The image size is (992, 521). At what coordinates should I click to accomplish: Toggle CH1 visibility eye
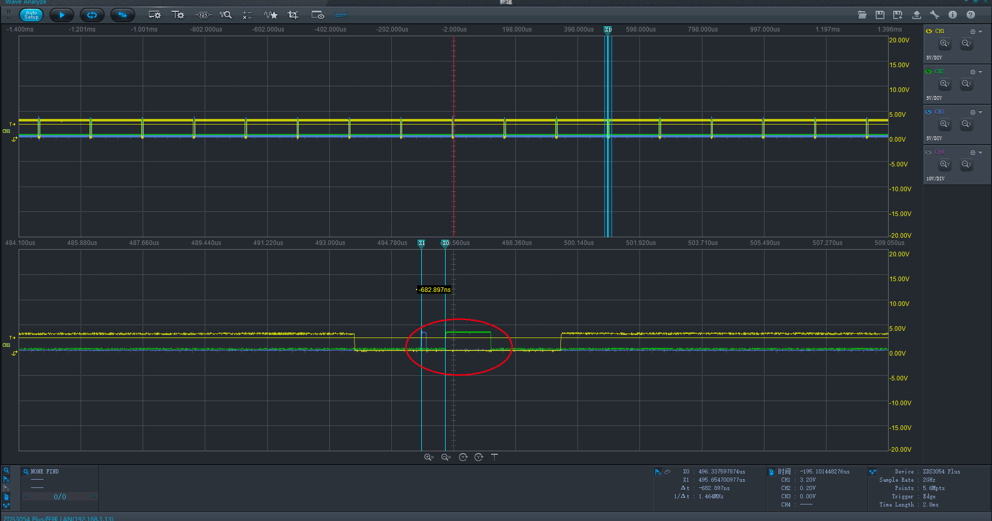point(929,31)
